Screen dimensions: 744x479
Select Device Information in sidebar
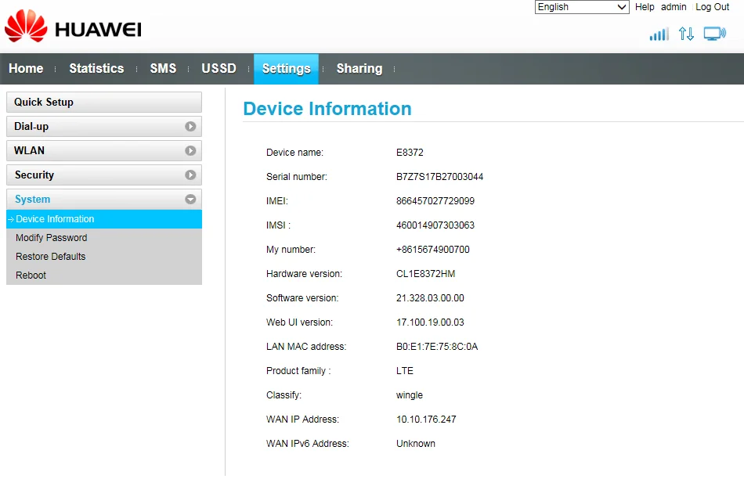pos(104,219)
